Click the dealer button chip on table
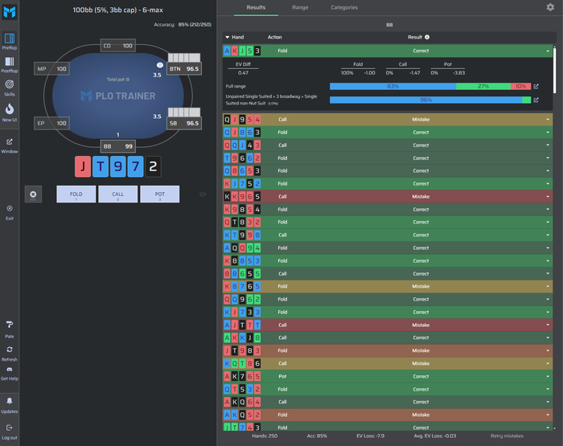The width and height of the screenshot is (563, 446). pyautogui.click(x=160, y=65)
